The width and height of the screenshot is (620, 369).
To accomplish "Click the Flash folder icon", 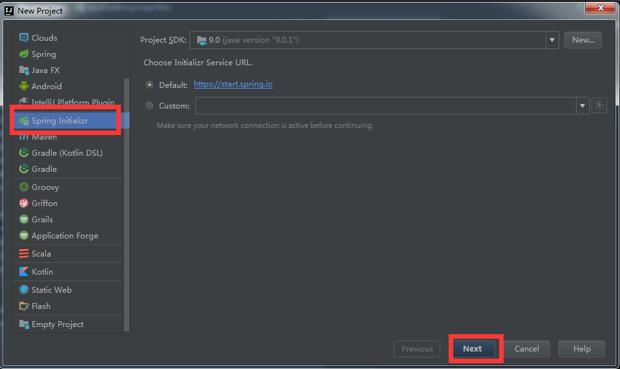I will pyautogui.click(x=24, y=306).
